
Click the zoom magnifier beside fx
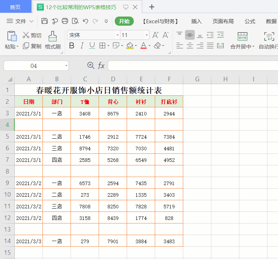click(x=91, y=65)
